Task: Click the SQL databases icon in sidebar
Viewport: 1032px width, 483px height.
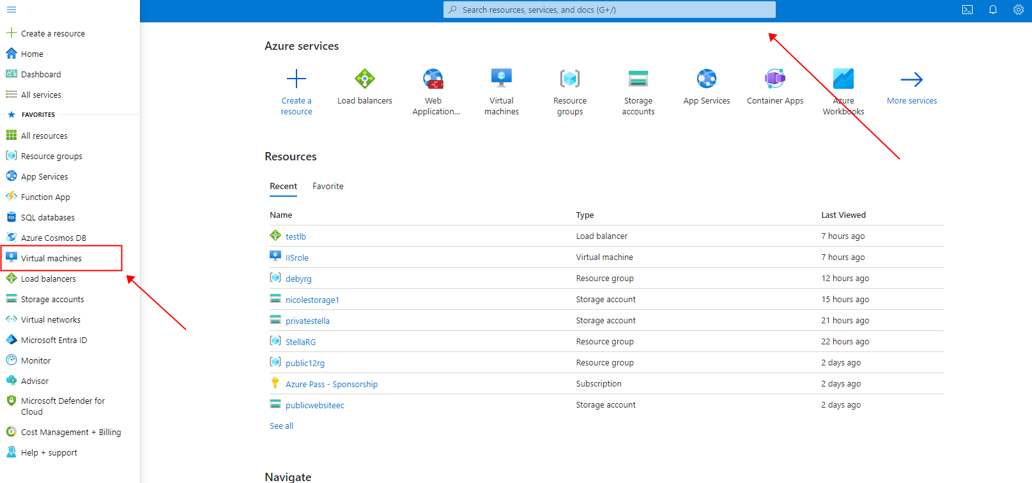Action: (12, 217)
